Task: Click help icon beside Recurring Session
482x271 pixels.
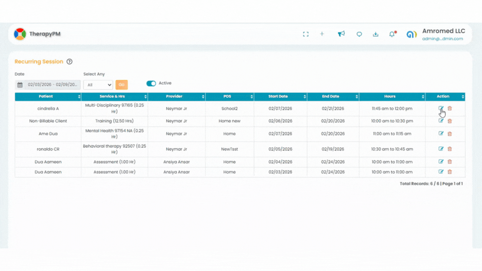Action: coord(69,61)
